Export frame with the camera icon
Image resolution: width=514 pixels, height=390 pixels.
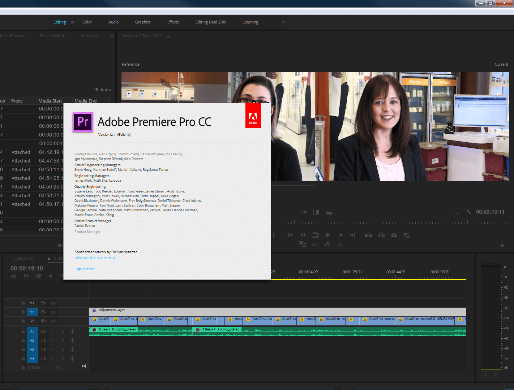[x=394, y=235]
